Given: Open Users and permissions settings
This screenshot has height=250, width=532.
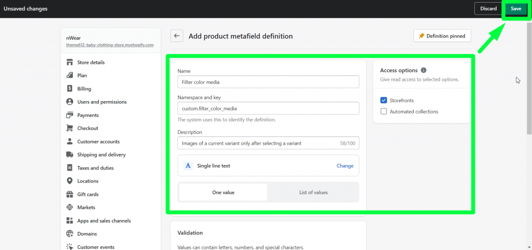Looking at the screenshot, I should pyautogui.click(x=102, y=102).
